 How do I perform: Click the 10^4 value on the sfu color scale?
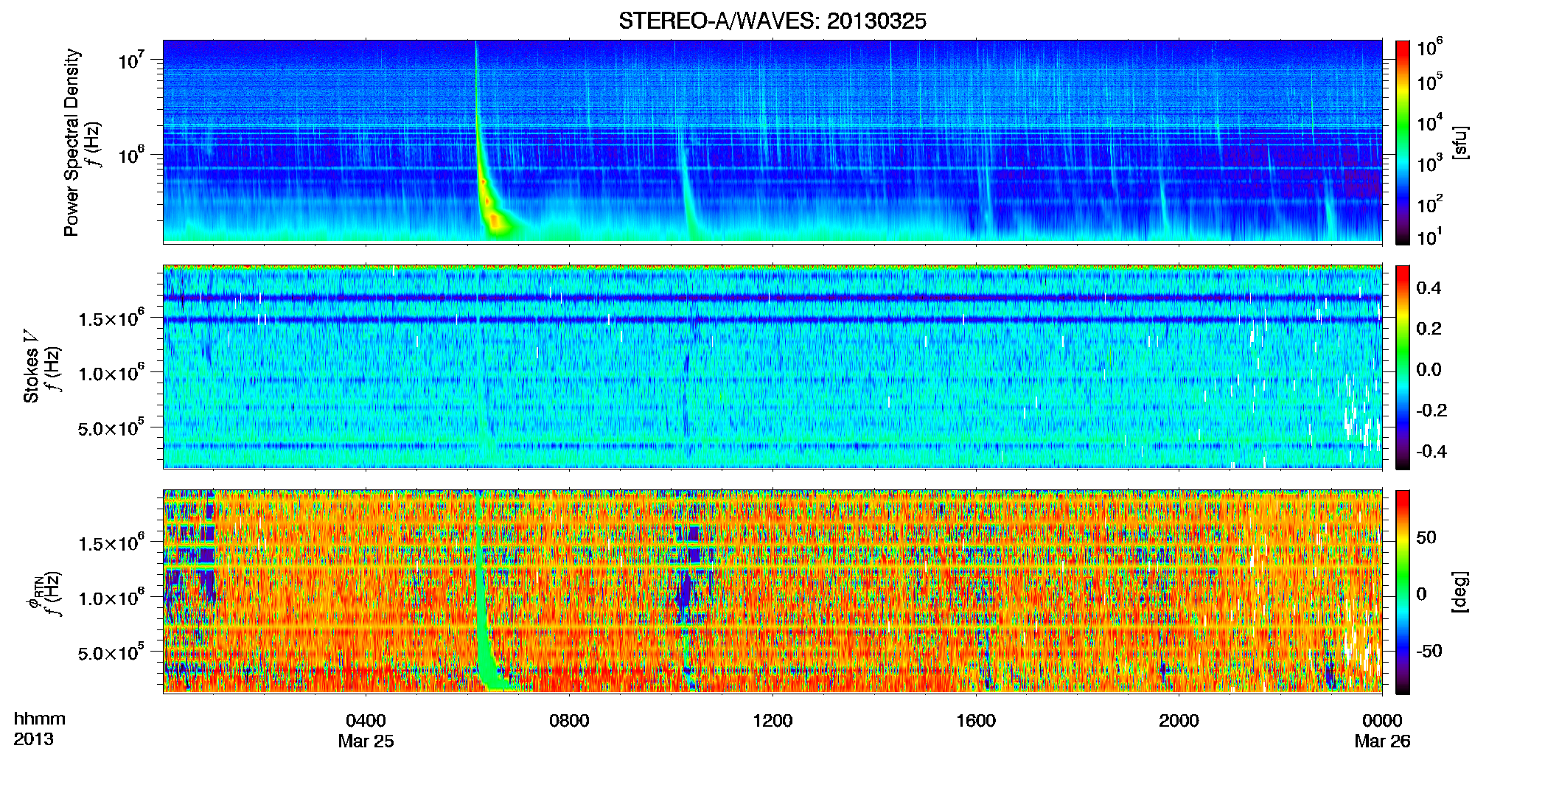point(1430,124)
